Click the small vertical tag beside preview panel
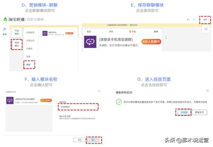 166,37
